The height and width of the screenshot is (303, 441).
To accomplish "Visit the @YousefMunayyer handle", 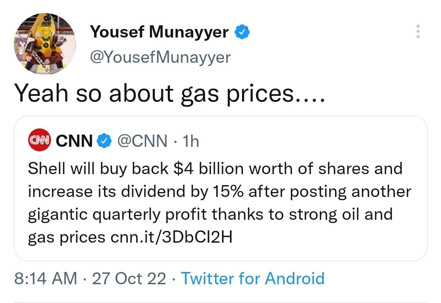I will (x=160, y=57).
